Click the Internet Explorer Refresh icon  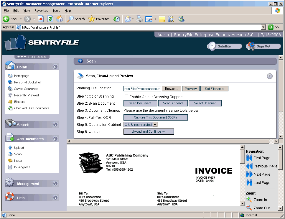pos(50,19)
